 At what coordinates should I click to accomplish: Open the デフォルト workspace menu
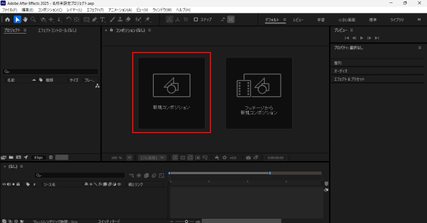(284, 20)
